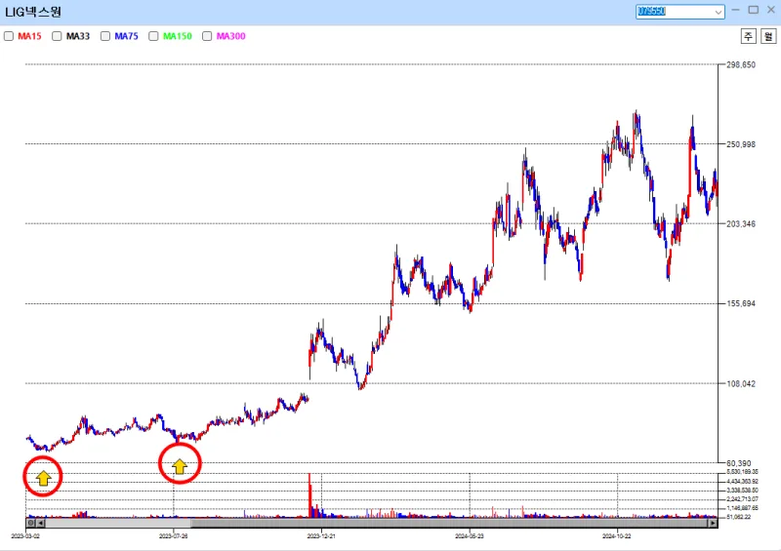
Task: Click the 2023-12-21 date label on axis
Action: [x=321, y=535]
